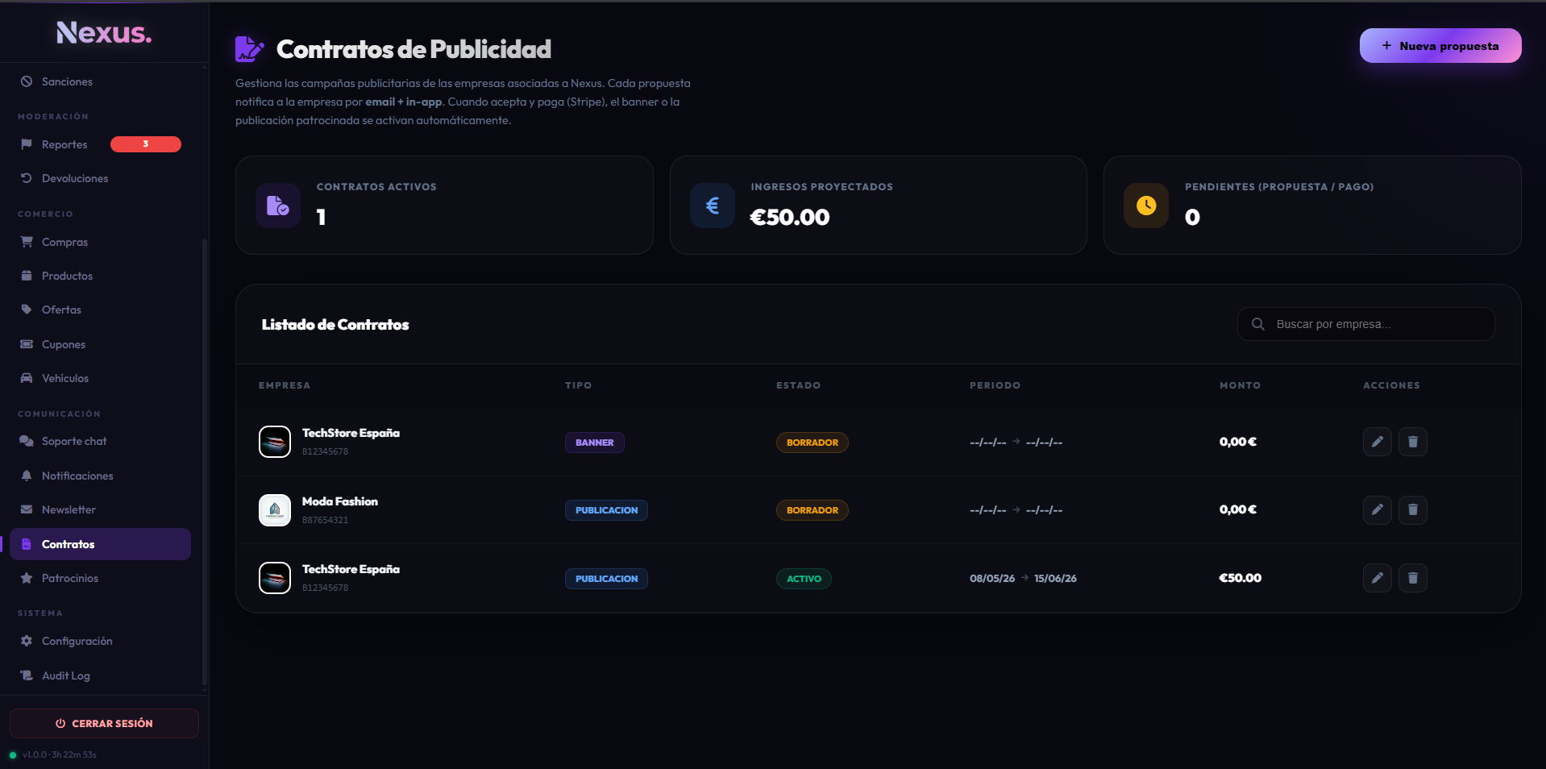The image size is (1546, 769).
Task: Focus the Buscar por empresa search field
Action: (1366, 324)
